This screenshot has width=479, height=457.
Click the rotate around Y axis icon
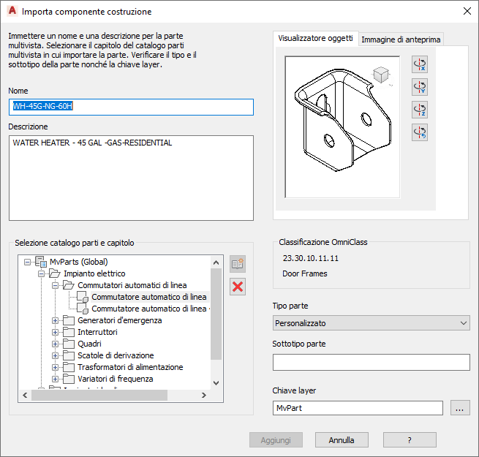click(420, 87)
